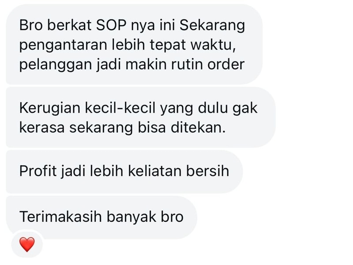
Task: Click the word "Kerugian" in second message
Action: [50, 108]
